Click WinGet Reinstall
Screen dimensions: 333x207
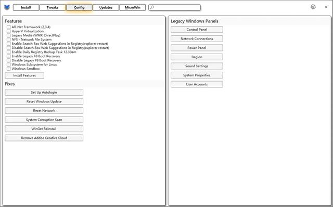(44, 129)
